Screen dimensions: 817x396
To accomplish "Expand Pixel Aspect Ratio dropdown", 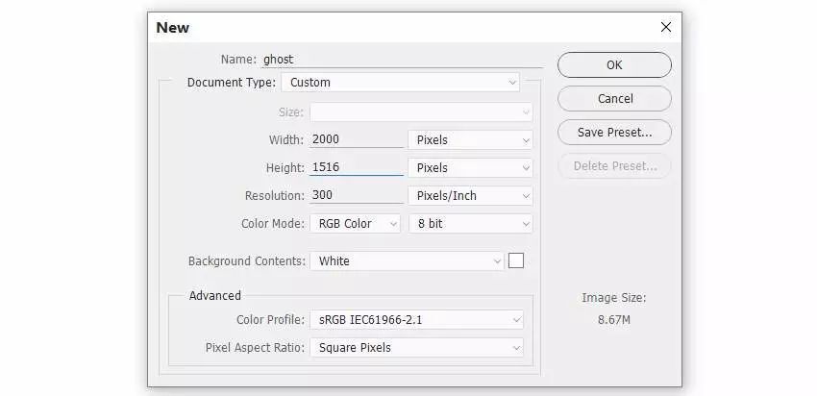I will click(416, 347).
